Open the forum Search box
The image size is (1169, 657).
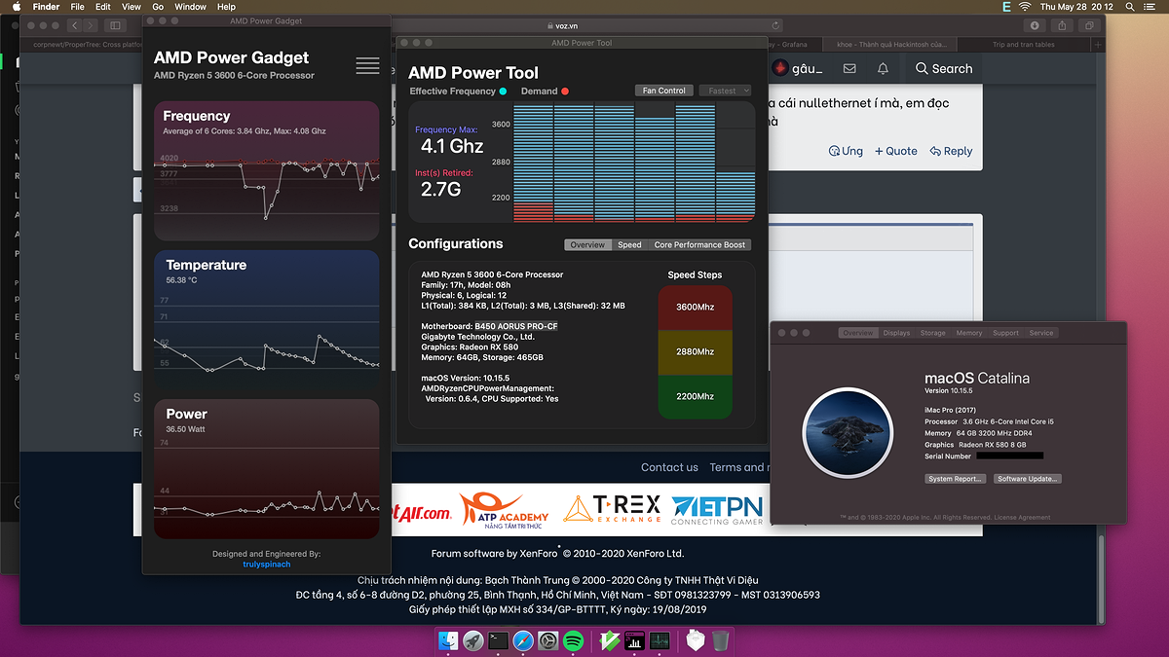pos(944,69)
